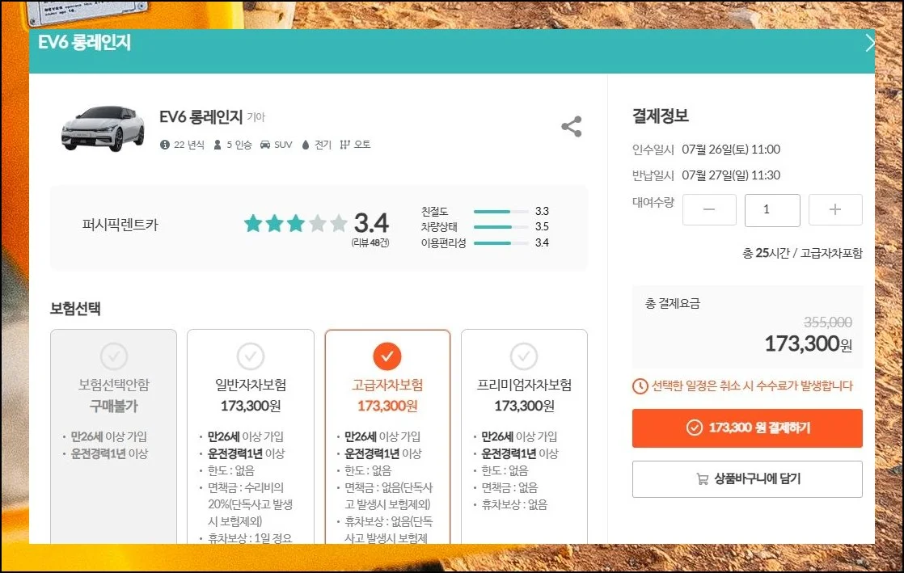This screenshot has height=573, width=904.
Task: Click the SUV car type icon
Action: pyautogui.click(x=264, y=145)
